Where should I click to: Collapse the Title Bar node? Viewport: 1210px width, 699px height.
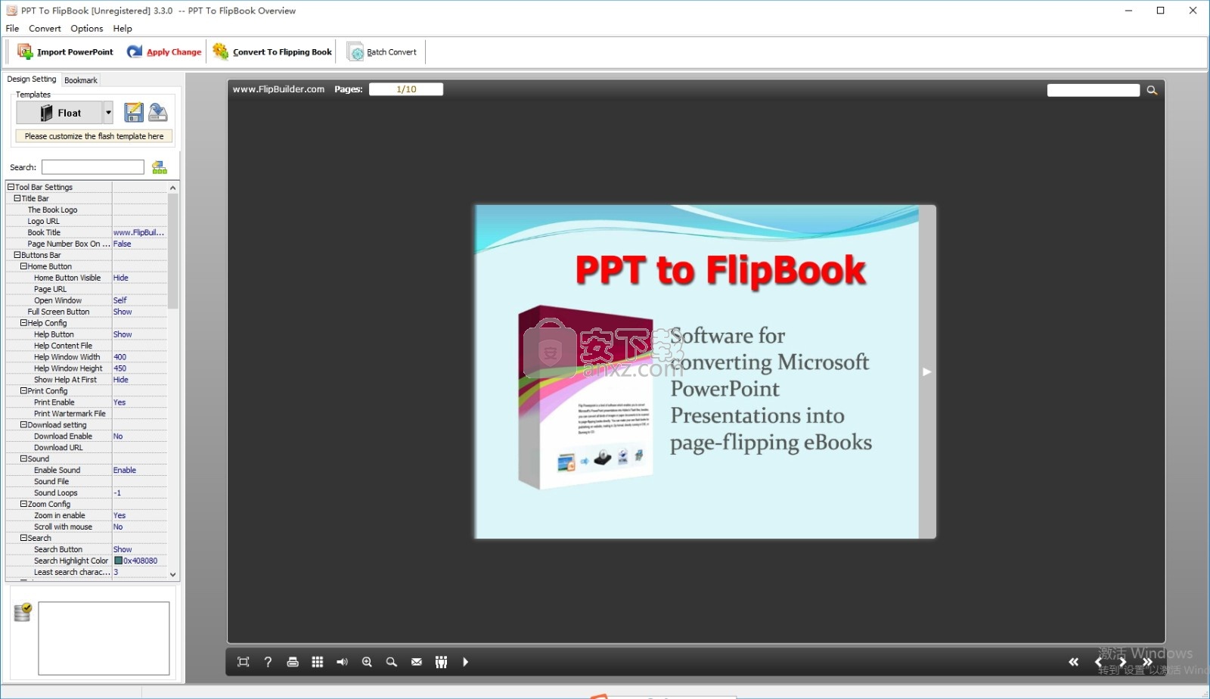click(x=17, y=198)
